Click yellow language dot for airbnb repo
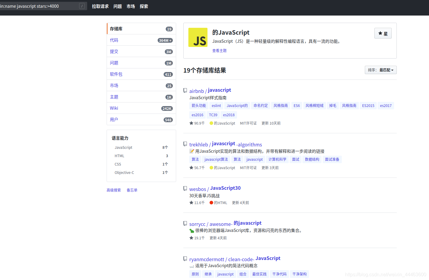The height and width of the screenshot is (280, 429). (x=211, y=123)
